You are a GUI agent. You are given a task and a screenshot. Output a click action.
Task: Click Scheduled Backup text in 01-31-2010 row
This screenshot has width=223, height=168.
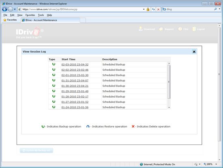(x=114, y=81)
